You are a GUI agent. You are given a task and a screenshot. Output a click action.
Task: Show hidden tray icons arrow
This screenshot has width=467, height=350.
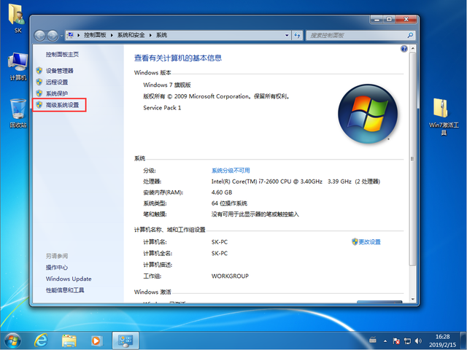click(385, 341)
